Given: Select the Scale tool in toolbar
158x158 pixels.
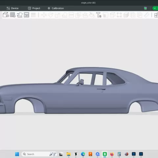Looking at the screenshot, I should coord(58,15).
